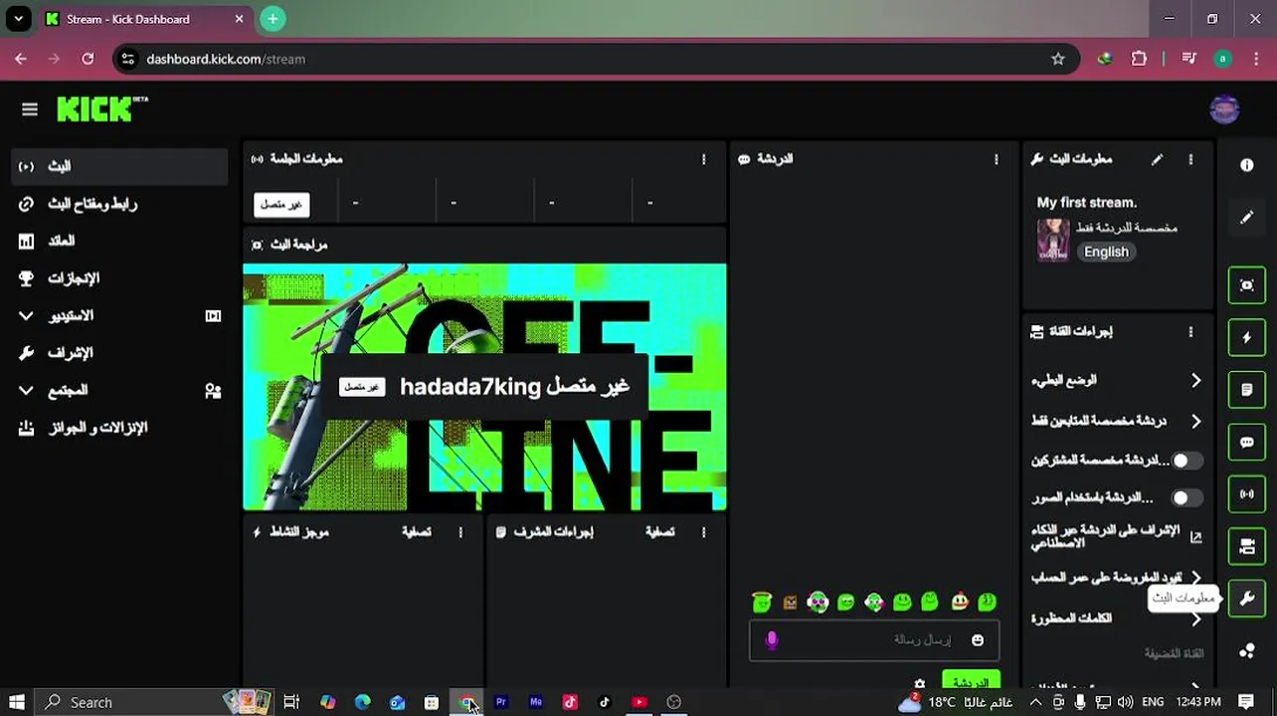Open a new browser tab
The height and width of the screenshot is (716, 1277).
tap(273, 19)
